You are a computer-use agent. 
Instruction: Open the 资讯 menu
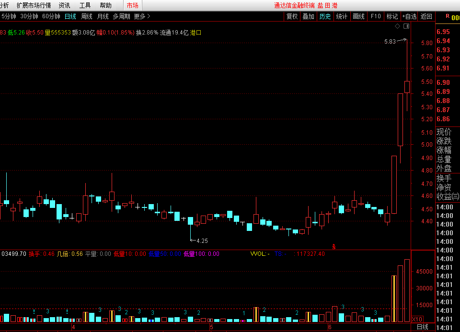coord(64,5)
